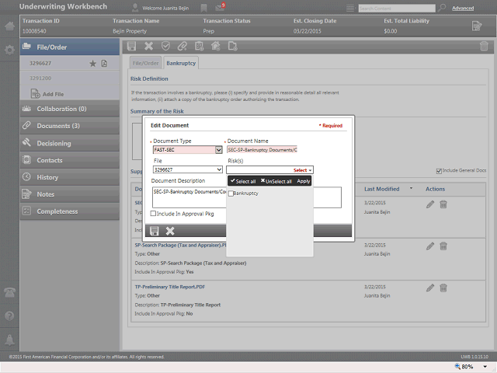
Task: Click the transaction summary document icon
Action: point(477,26)
